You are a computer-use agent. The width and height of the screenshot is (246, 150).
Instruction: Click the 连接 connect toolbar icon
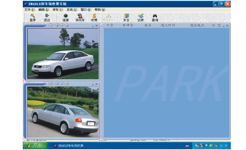click(65, 17)
